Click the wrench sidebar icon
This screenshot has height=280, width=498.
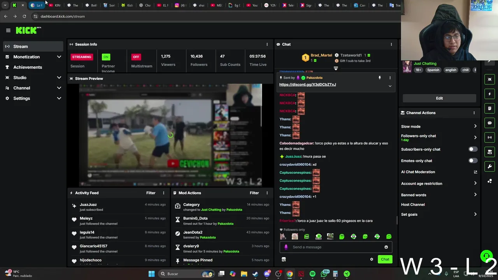click(489, 166)
